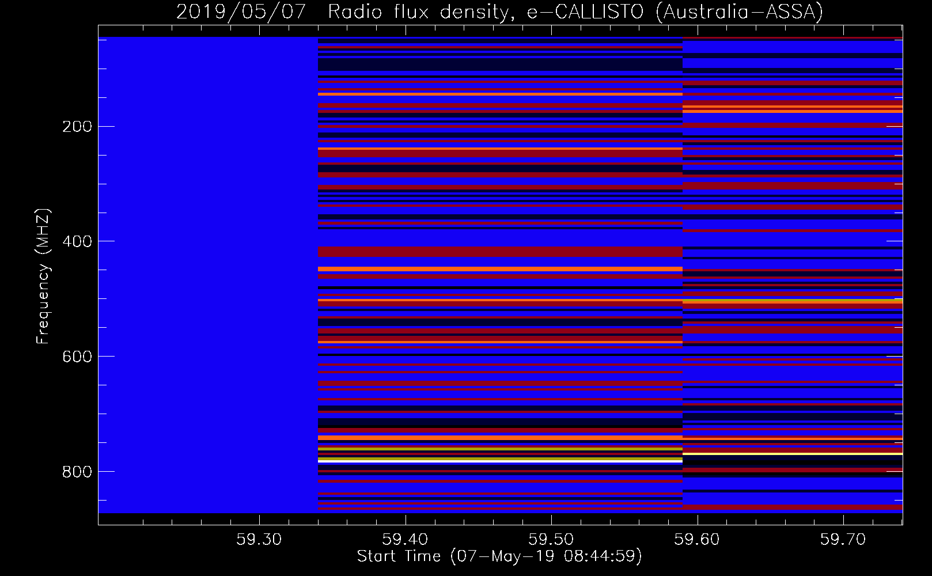The image size is (932, 576).
Task: Click the 'Start Time (07-May-19 08:44:59)' label
Action: tap(499, 556)
